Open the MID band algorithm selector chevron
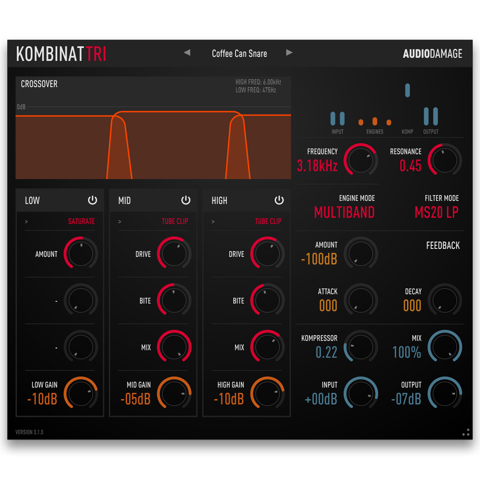The width and height of the screenshot is (480, 480). (119, 221)
